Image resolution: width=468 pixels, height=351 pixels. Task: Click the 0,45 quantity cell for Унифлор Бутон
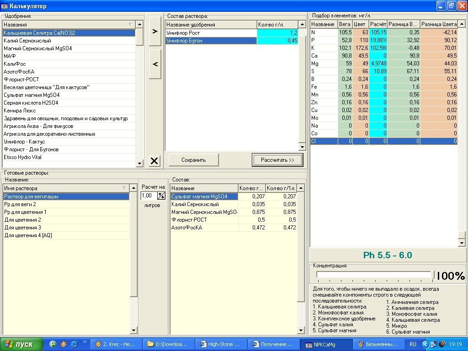(x=277, y=41)
